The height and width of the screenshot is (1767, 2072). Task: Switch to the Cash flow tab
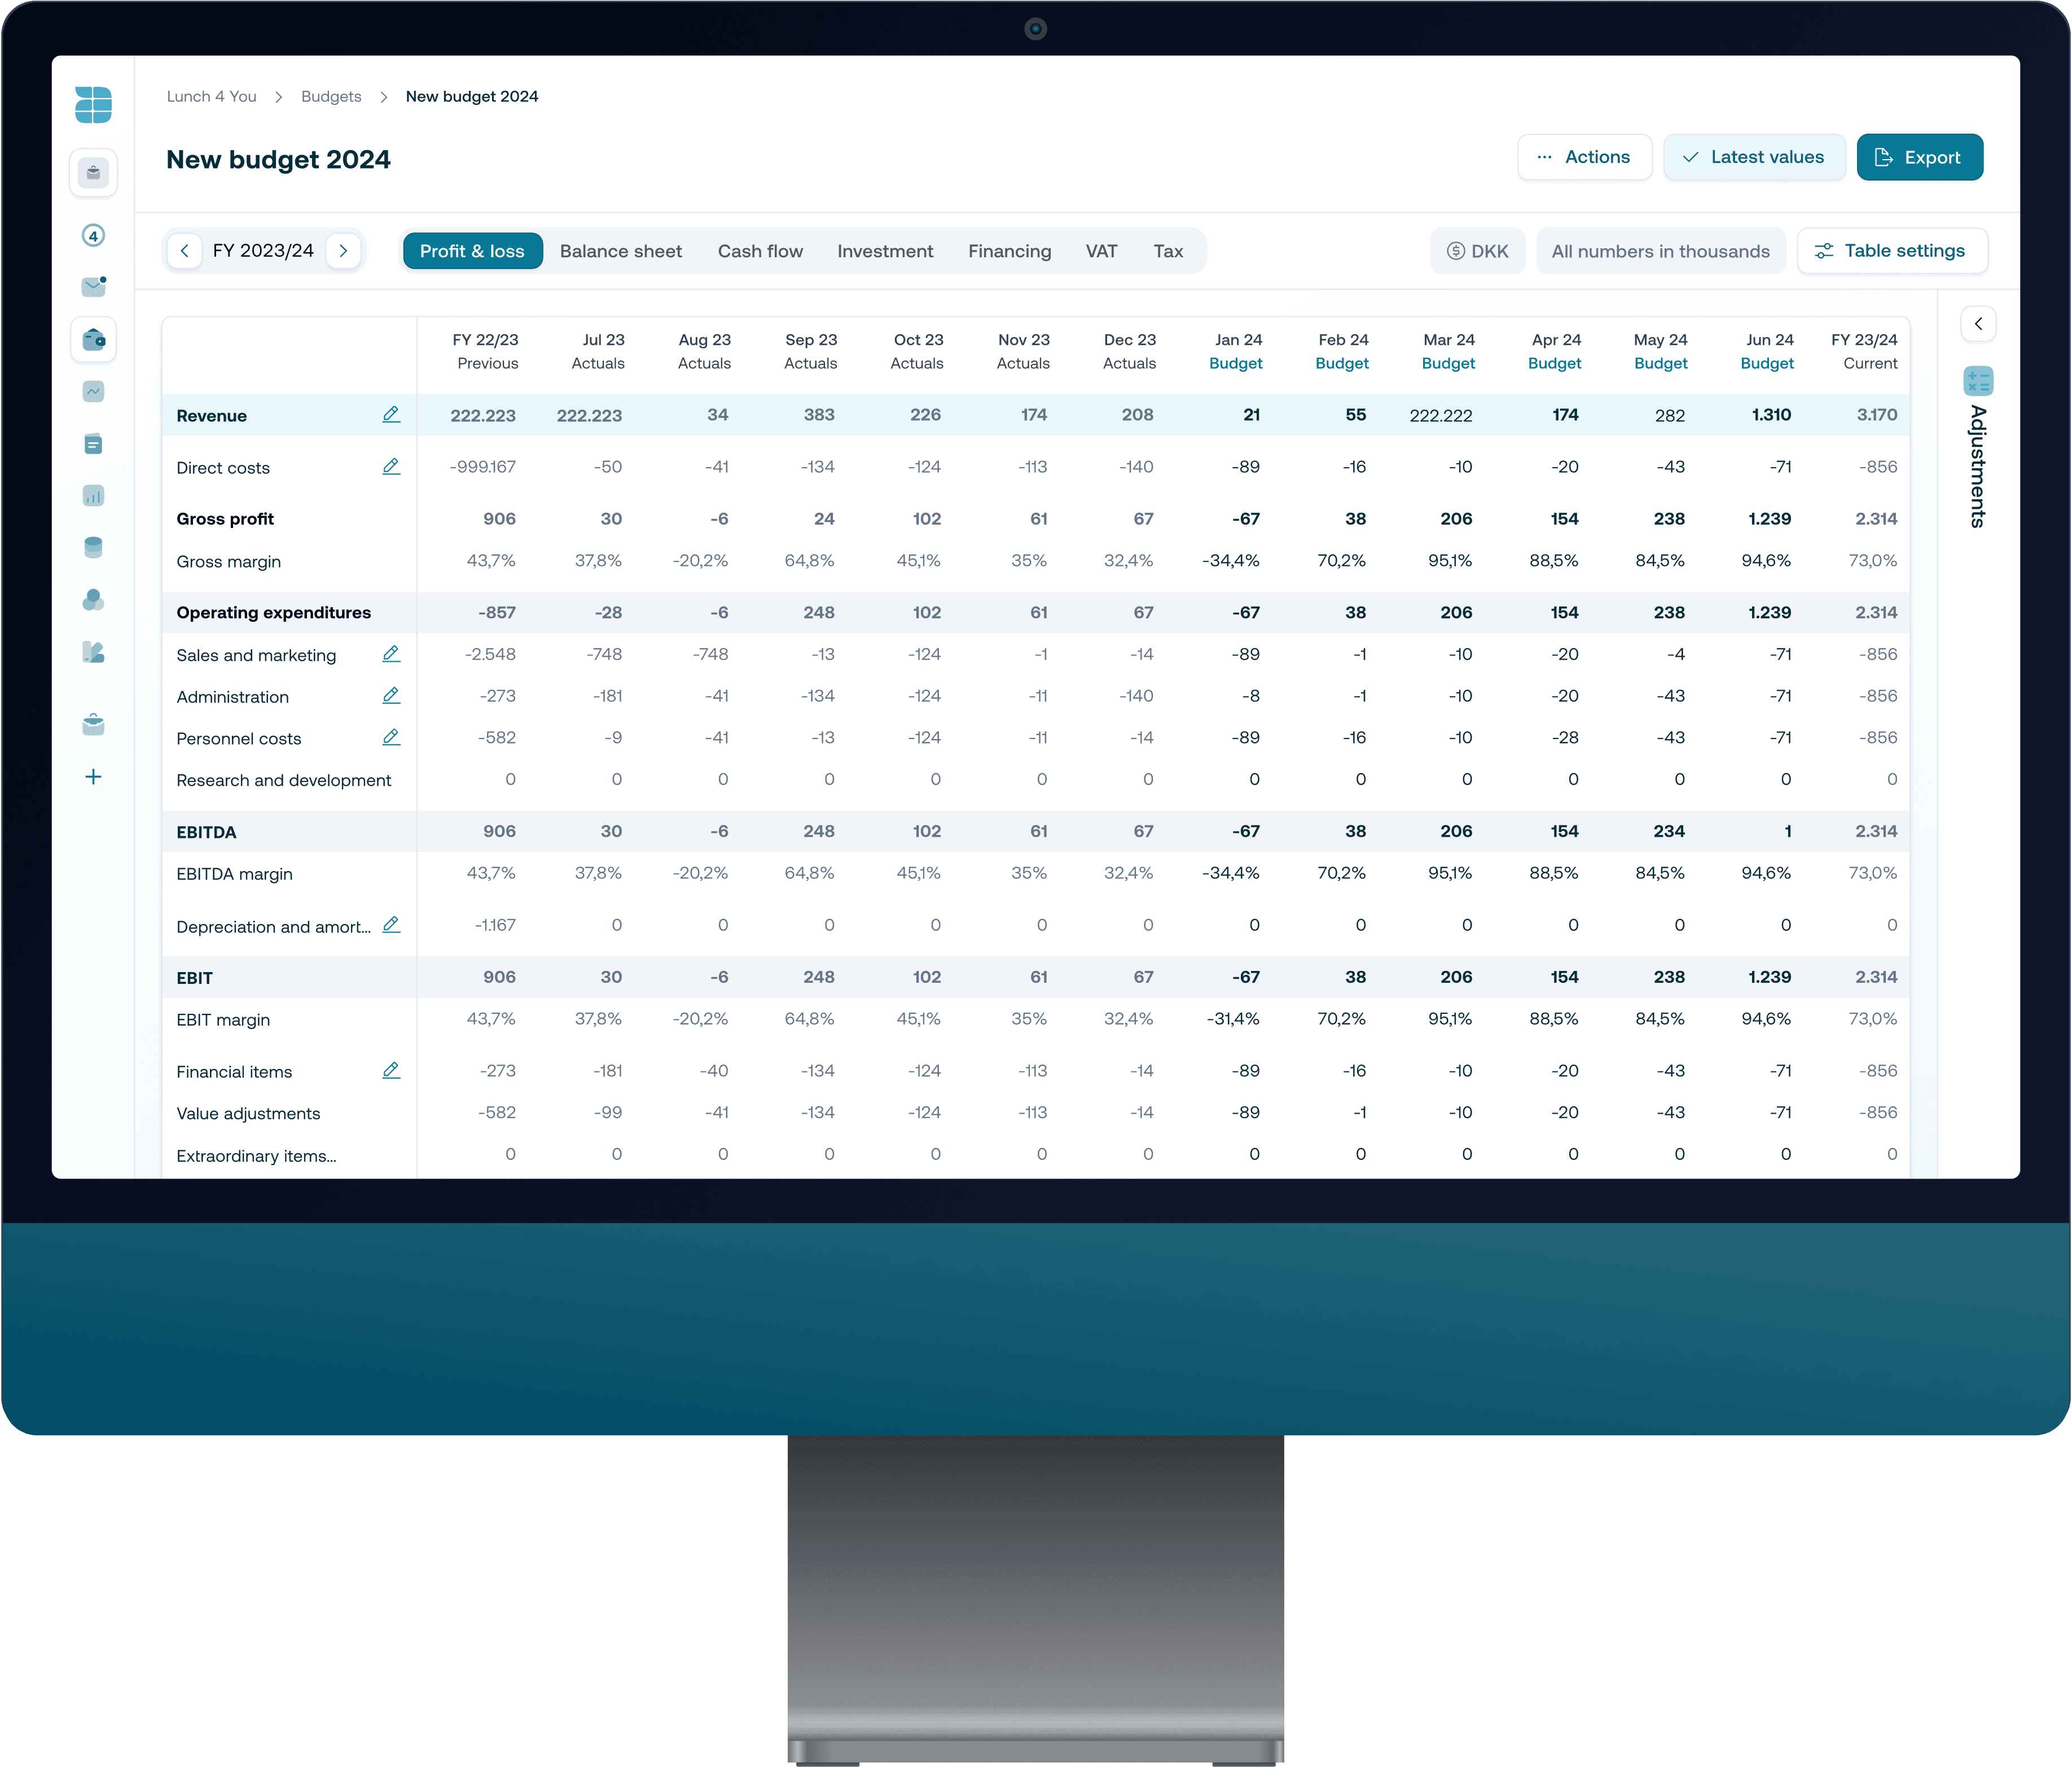(759, 251)
